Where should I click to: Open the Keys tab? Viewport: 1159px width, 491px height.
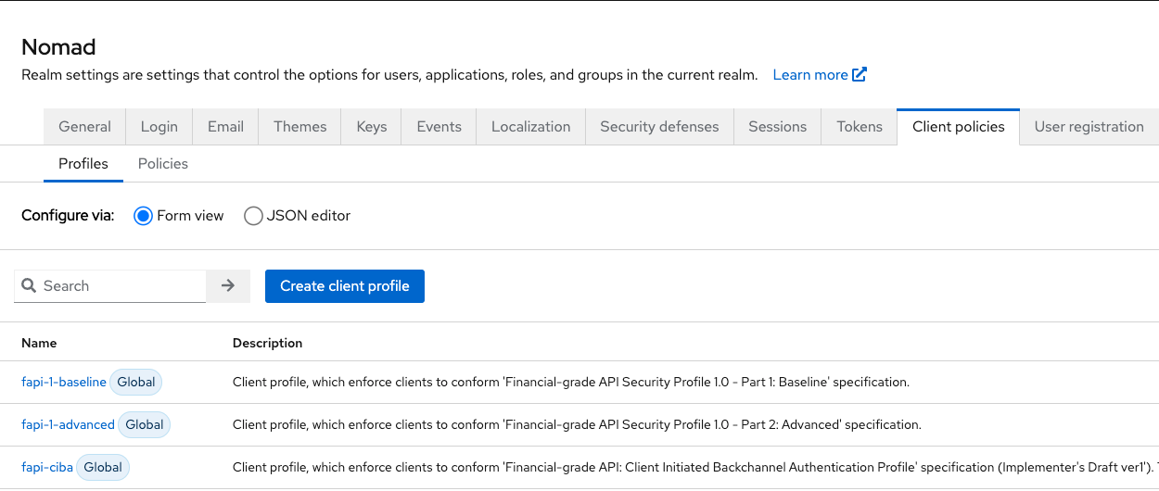tap(372, 127)
